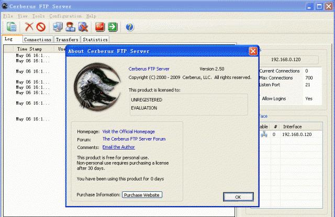Open the File menu
335x217 pixels.
tap(8, 16)
